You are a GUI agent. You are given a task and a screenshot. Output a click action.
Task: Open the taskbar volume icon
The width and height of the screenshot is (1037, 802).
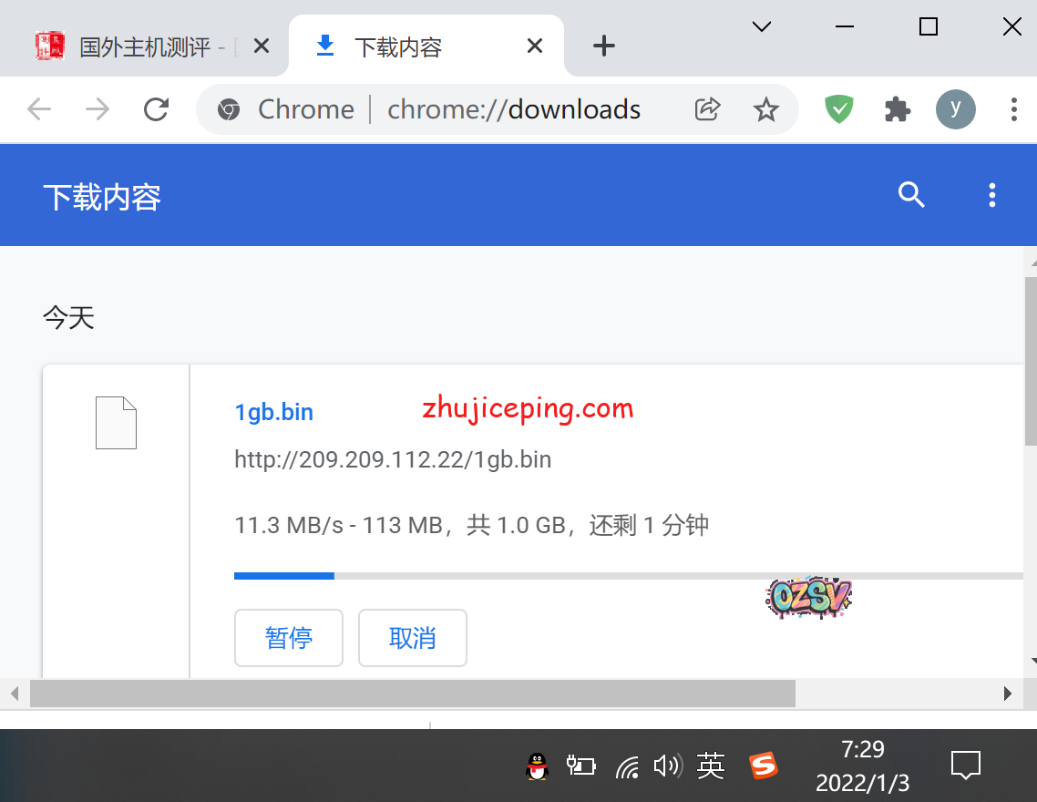pyautogui.click(x=667, y=766)
